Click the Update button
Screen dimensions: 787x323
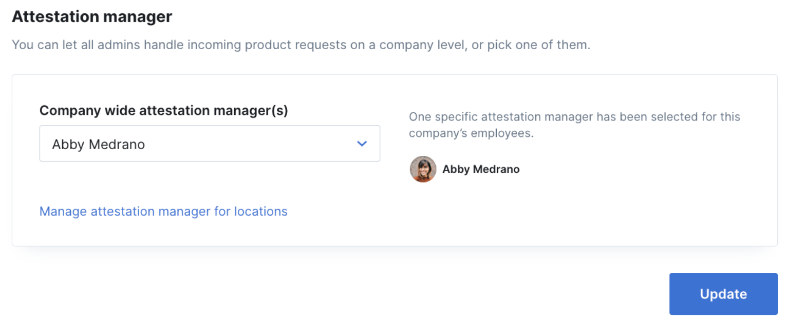tap(723, 294)
